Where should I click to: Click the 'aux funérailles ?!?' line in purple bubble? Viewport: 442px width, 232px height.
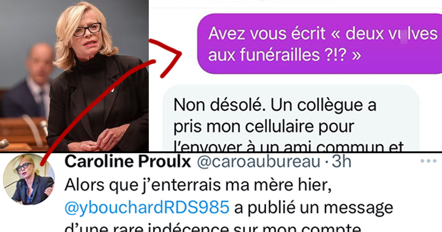(285, 55)
